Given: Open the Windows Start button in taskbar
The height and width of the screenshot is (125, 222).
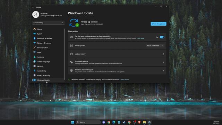Looking at the screenshot, I should (72, 122).
